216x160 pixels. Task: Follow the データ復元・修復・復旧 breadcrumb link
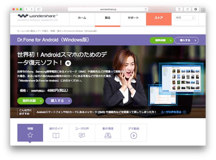pos(49,31)
